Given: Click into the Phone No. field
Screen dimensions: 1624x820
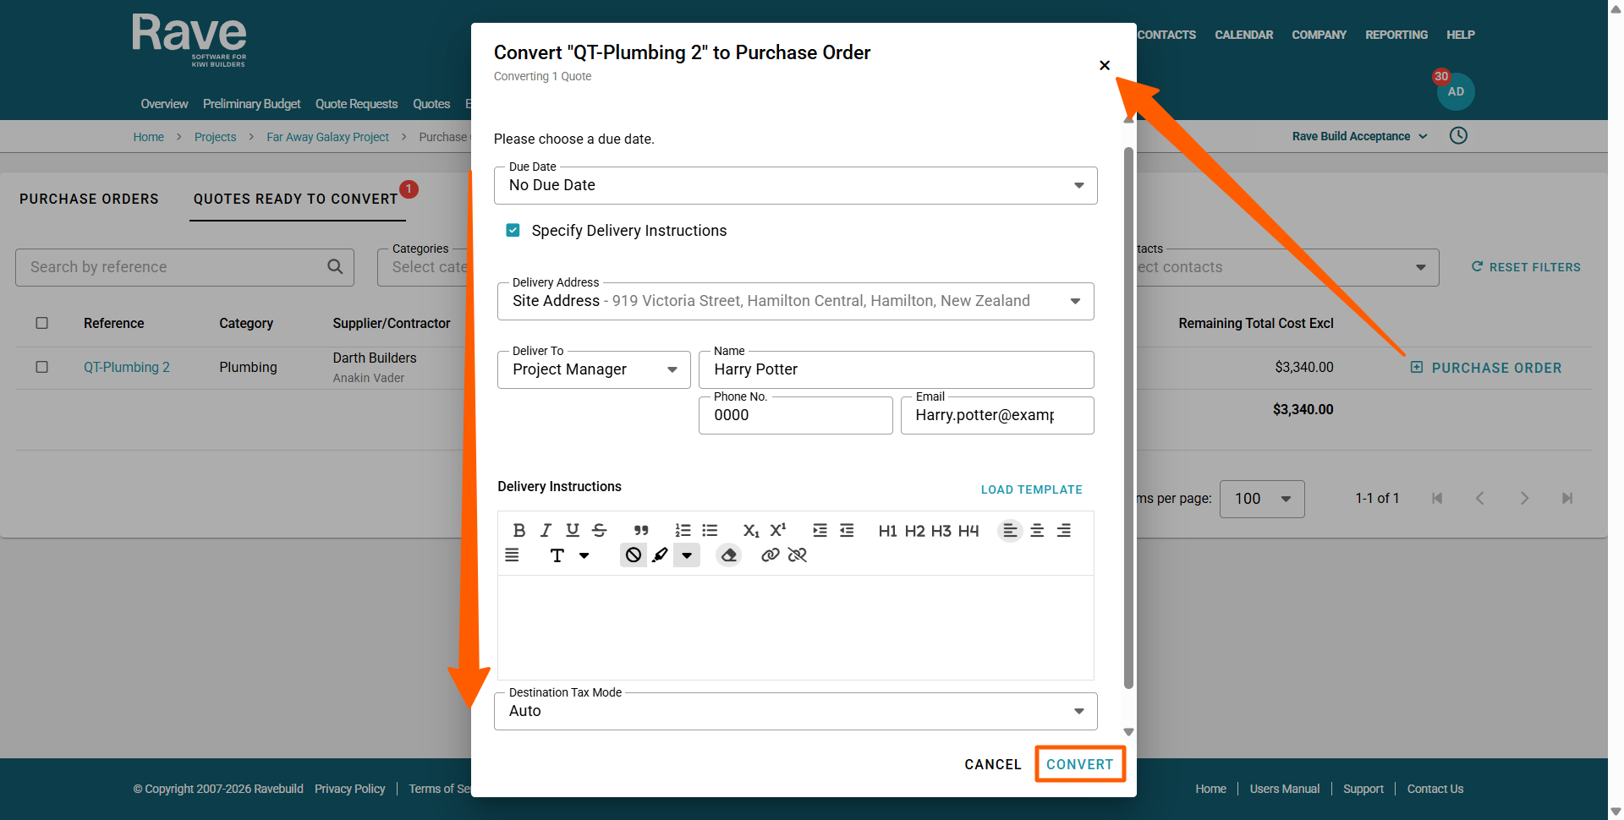Looking at the screenshot, I should pyautogui.click(x=795, y=415).
